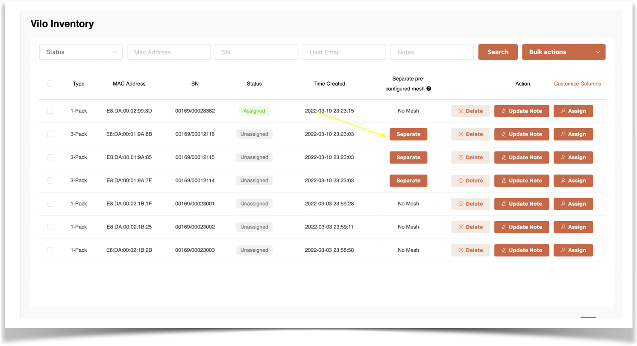Update Note for SN 00169/00012114
The width and height of the screenshot is (637, 346).
pyautogui.click(x=522, y=181)
